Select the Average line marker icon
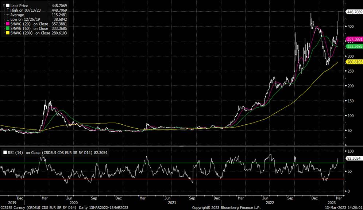363x210 pixels. (8, 15)
